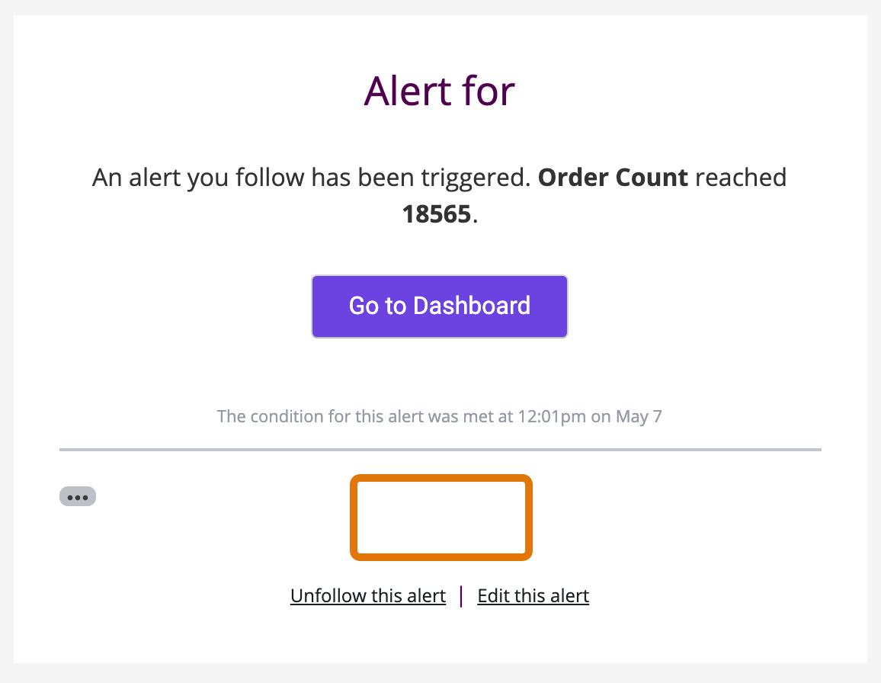Select the bold Order Count text
Image resolution: width=881 pixels, height=683 pixels.
tap(613, 177)
